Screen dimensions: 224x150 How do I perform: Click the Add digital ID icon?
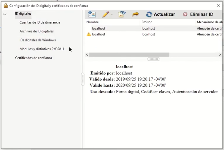(x=92, y=14)
